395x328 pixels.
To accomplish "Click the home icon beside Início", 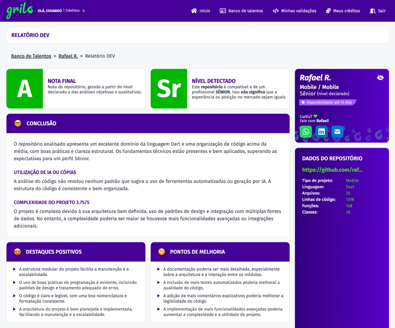I will pos(194,11).
